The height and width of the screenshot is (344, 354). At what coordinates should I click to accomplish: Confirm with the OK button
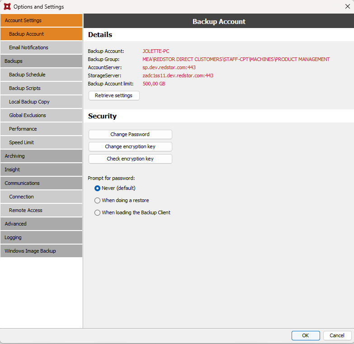pyautogui.click(x=306, y=335)
